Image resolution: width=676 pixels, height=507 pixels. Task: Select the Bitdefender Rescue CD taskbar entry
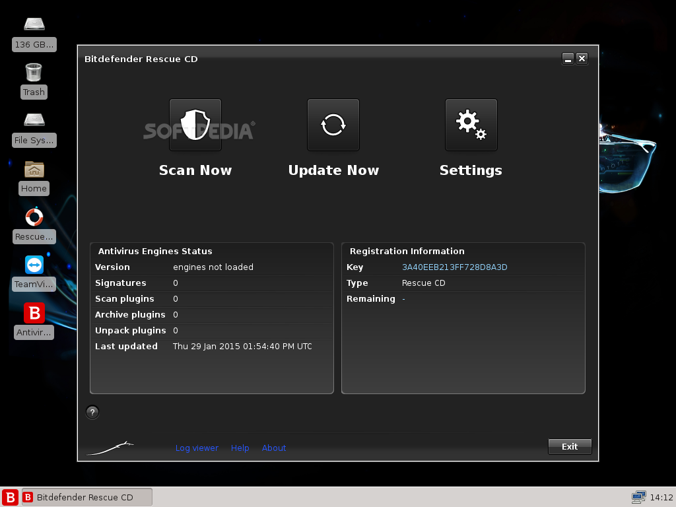[87, 497]
